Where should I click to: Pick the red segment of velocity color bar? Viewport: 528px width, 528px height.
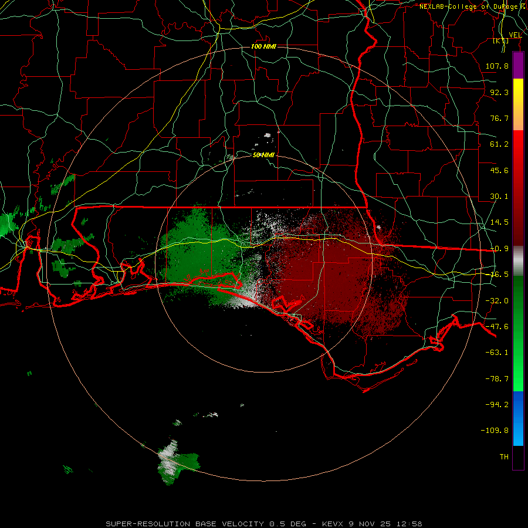click(518, 188)
